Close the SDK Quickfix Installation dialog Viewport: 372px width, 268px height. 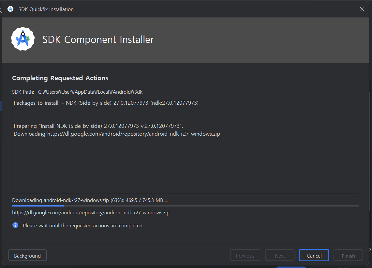[362, 9]
